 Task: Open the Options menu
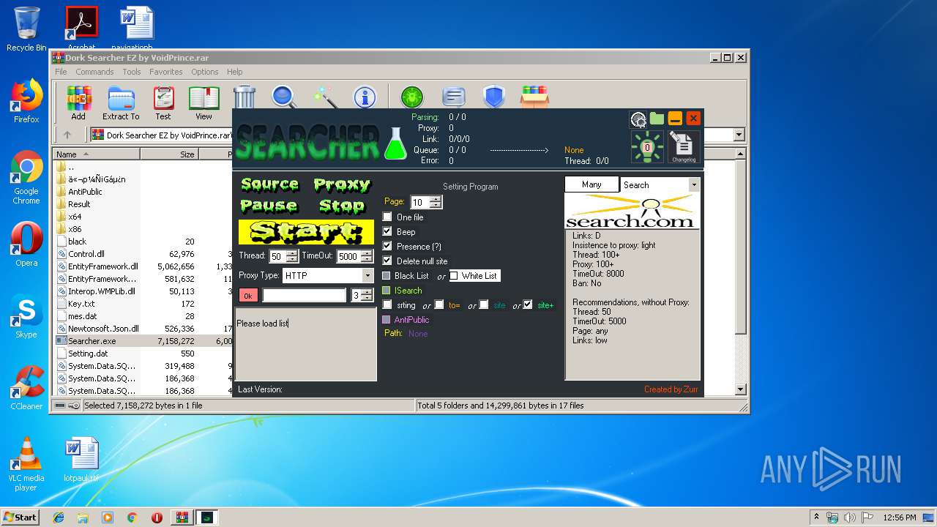pyautogui.click(x=205, y=72)
